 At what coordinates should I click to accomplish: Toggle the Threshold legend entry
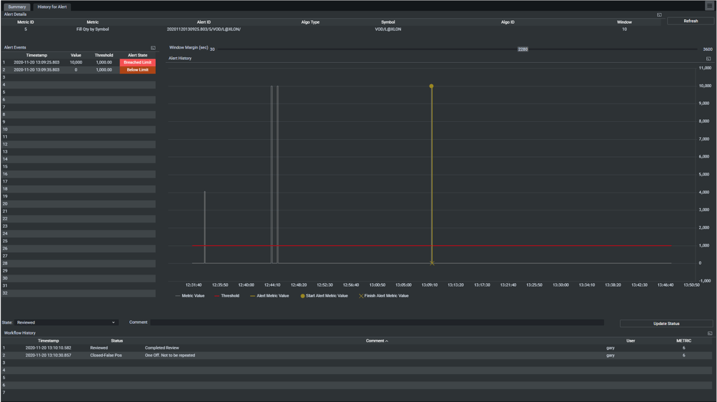point(226,296)
